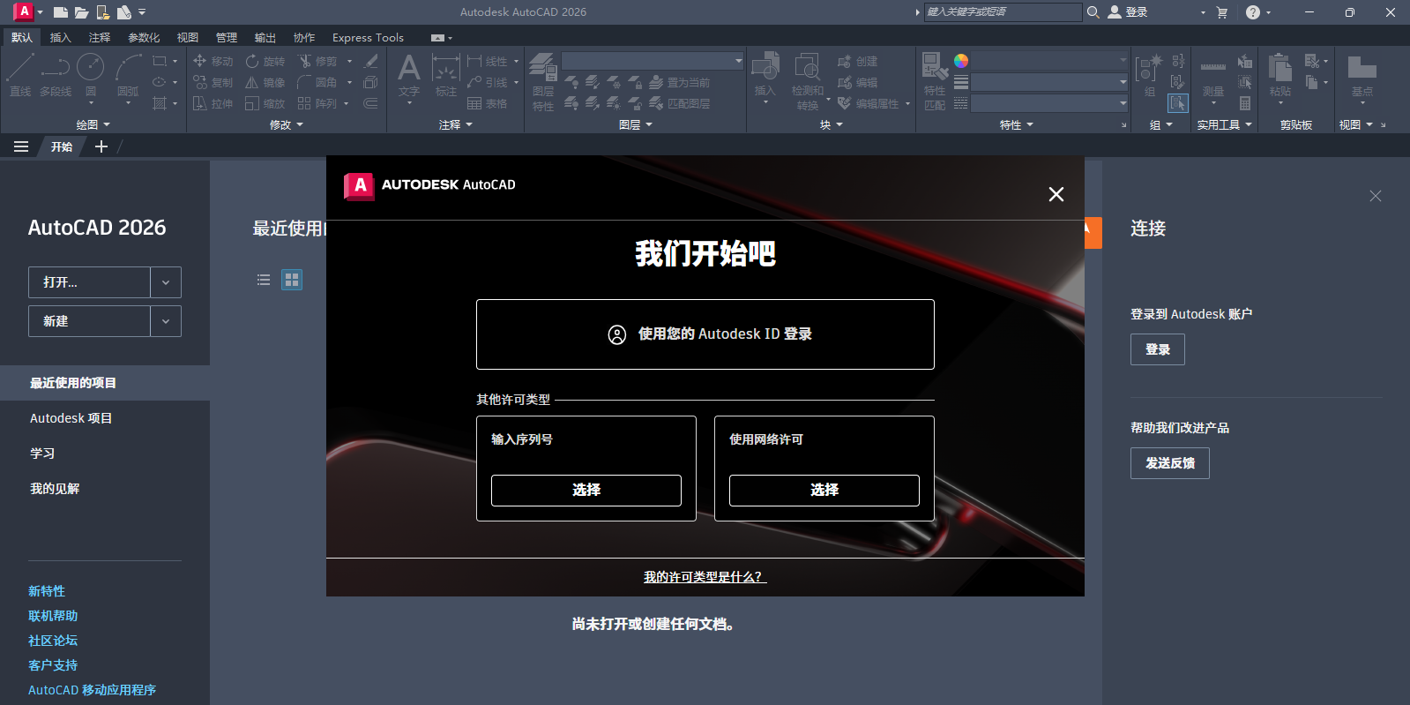Switch recent files to grid view
This screenshot has width=1410, height=705.
[x=292, y=280]
